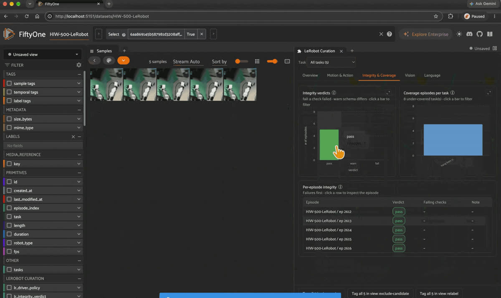The height and width of the screenshot is (298, 501).
Task: Clear the view bar with X icon
Action: (381, 34)
